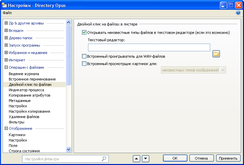Select Индикатор процесса item
This screenshot has height=165, width=244.
point(26,90)
